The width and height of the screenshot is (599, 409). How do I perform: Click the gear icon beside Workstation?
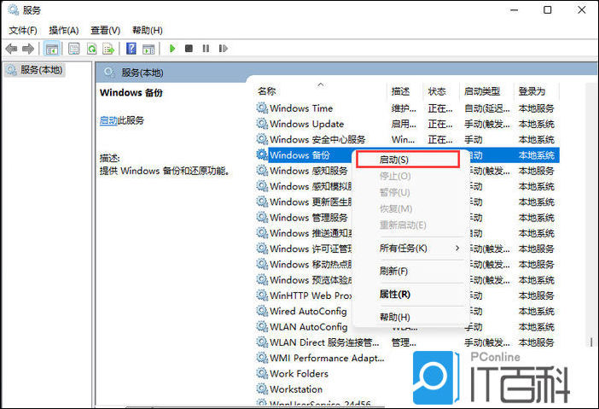click(x=262, y=389)
